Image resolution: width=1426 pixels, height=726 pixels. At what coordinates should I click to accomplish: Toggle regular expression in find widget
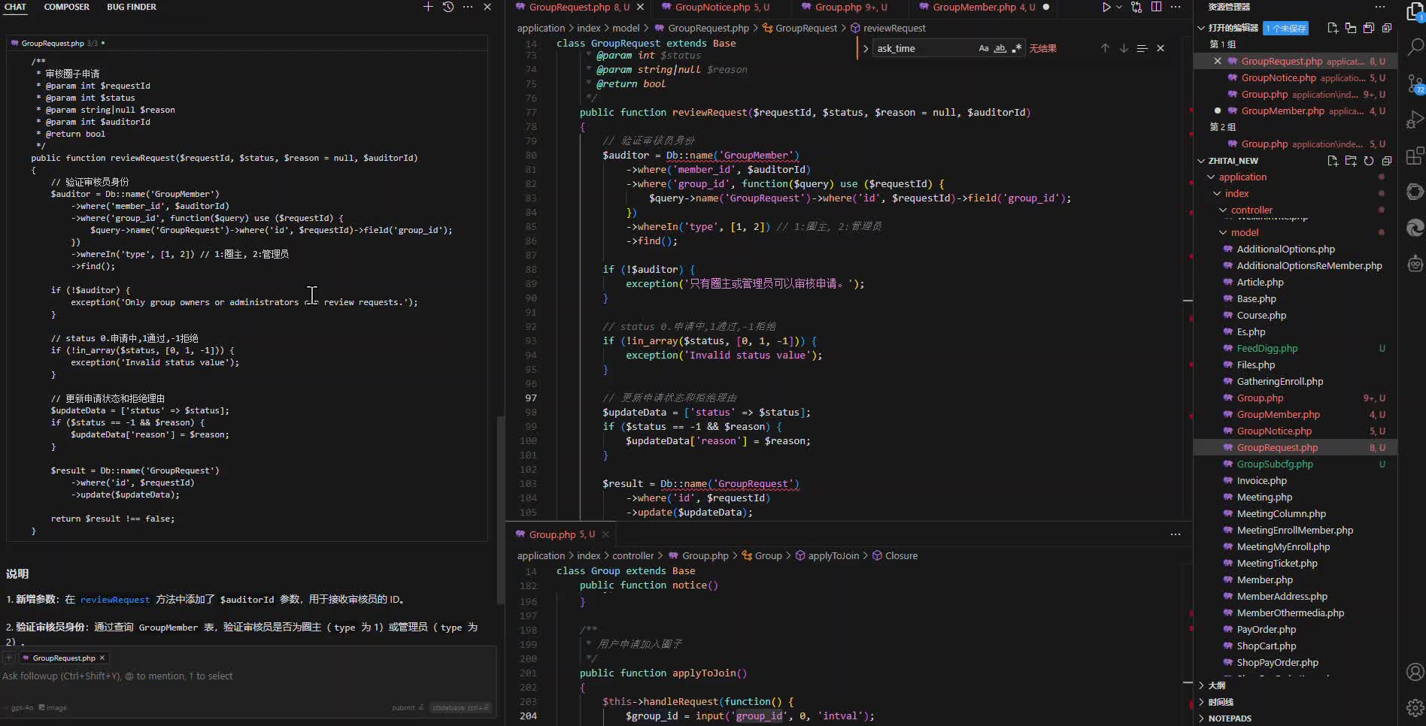pyautogui.click(x=1017, y=48)
